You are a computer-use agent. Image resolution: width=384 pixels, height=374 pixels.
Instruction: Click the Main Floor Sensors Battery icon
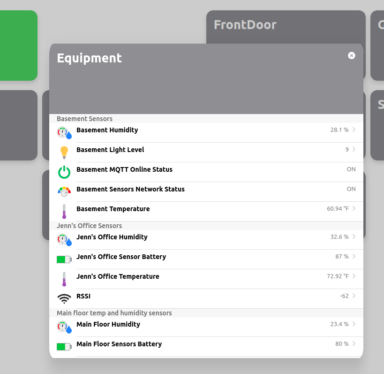tap(64, 347)
